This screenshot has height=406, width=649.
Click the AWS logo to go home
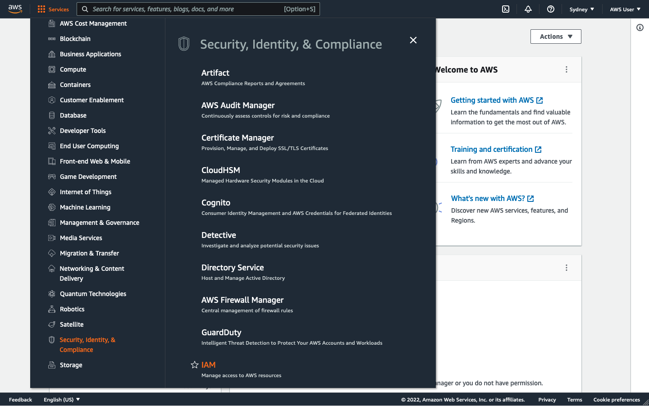(15, 9)
